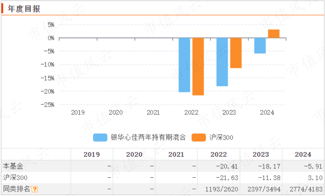325x196 pixels.
Task: Select the 2022 orange 沪深300 bar
Action: coord(198,67)
